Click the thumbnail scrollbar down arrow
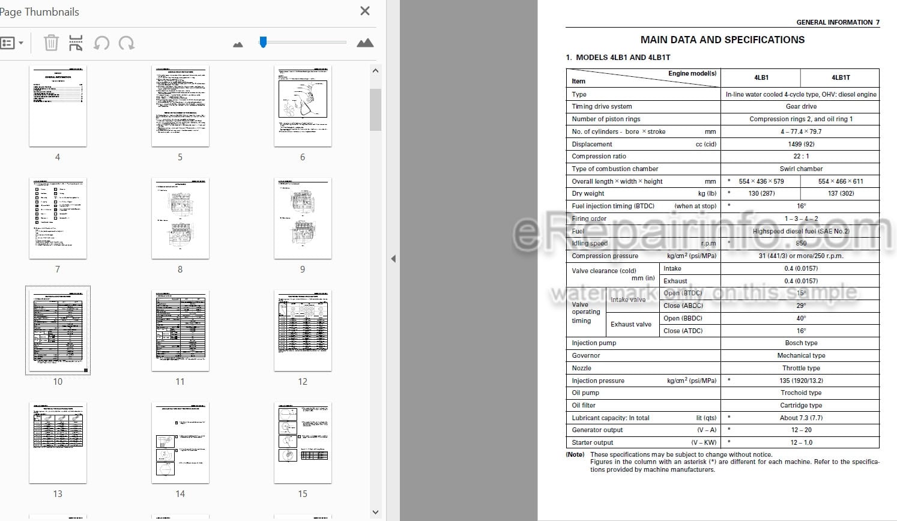Screen dimensions: 897x521 tap(376, 512)
